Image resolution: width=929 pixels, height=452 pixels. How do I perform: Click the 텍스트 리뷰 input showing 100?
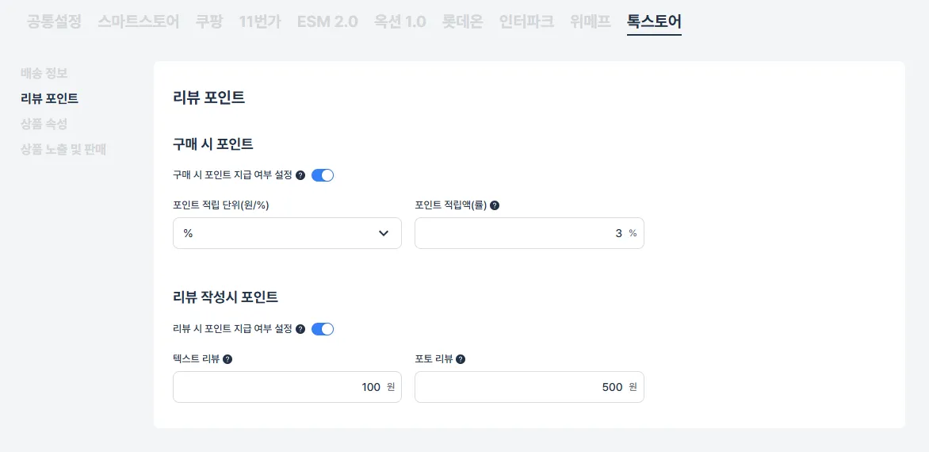pos(288,387)
